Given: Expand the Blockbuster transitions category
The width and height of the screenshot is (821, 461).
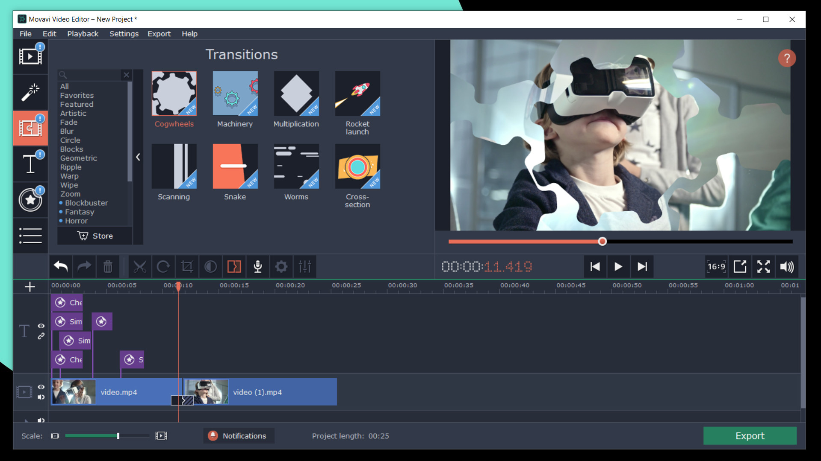Looking at the screenshot, I should [x=85, y=203].
